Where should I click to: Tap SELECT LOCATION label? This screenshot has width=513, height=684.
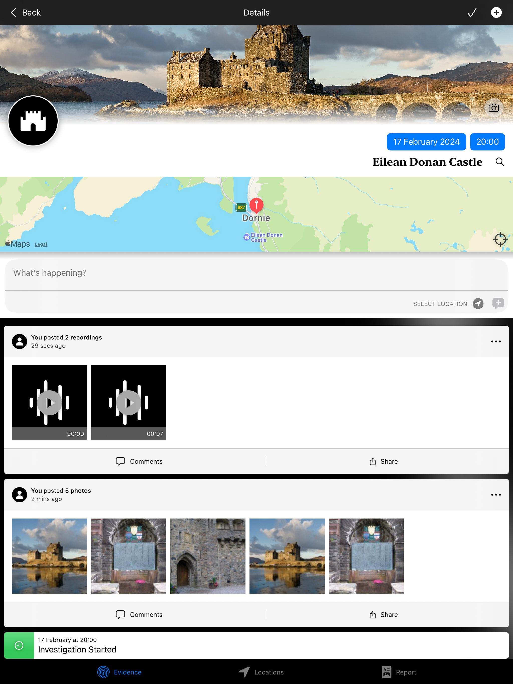coord(440,304)
